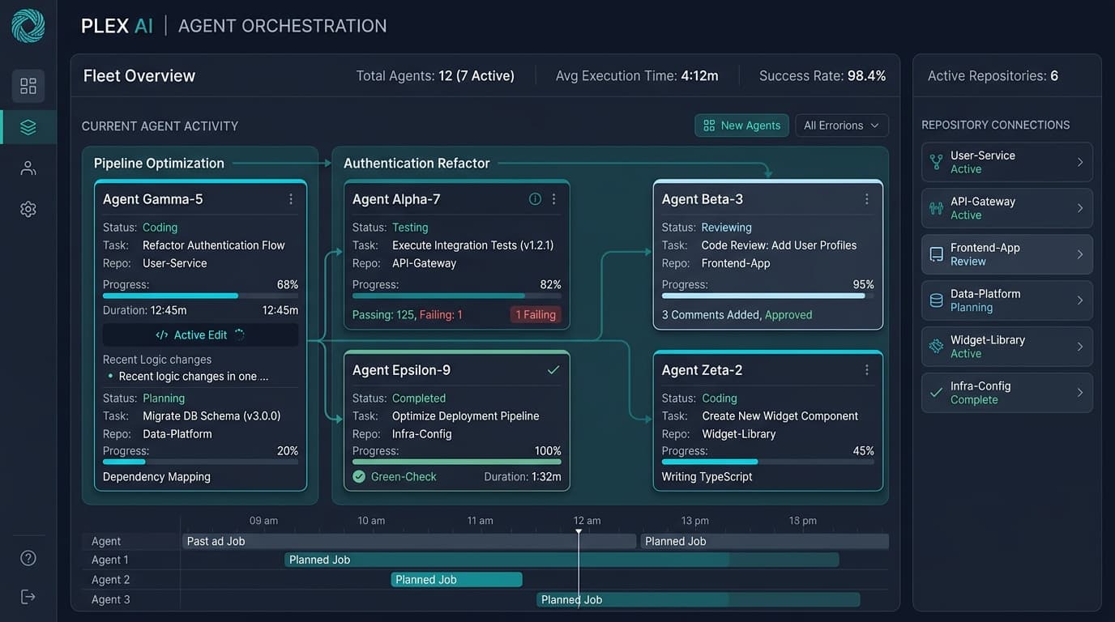The height and width of the screenshot is (622, 1115).
Task: Open Agent Gamma-5 three-dot menu
Action: [291, 199]
